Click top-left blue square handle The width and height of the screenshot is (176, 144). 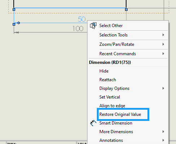pyautogui.click(x=14, y=9)
